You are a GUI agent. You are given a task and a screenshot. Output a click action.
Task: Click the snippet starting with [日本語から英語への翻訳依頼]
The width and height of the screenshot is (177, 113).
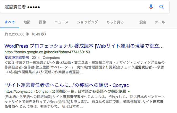click(x=84, y=101)
